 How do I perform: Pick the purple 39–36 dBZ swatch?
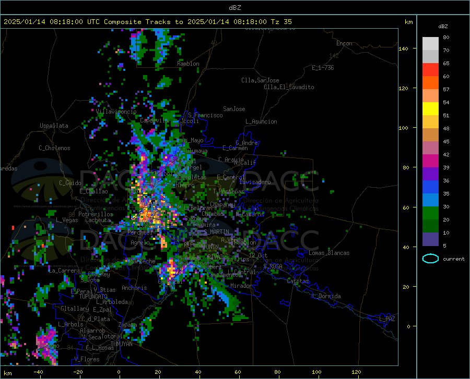430,174
